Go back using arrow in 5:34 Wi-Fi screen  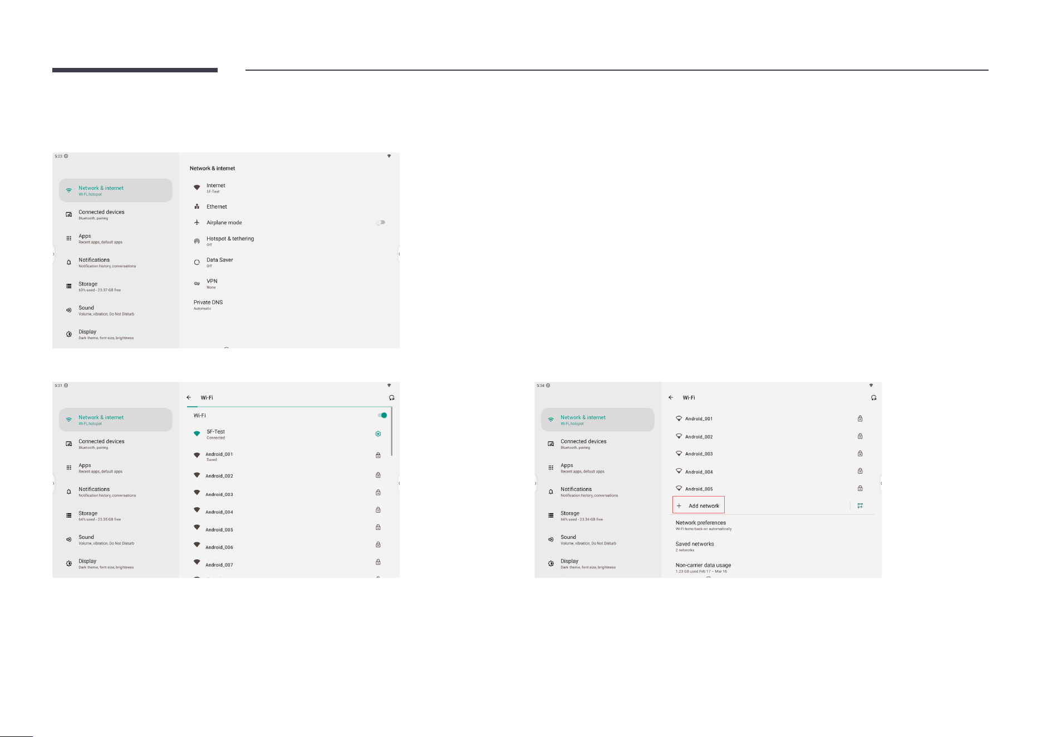click(x=671, y=397)
